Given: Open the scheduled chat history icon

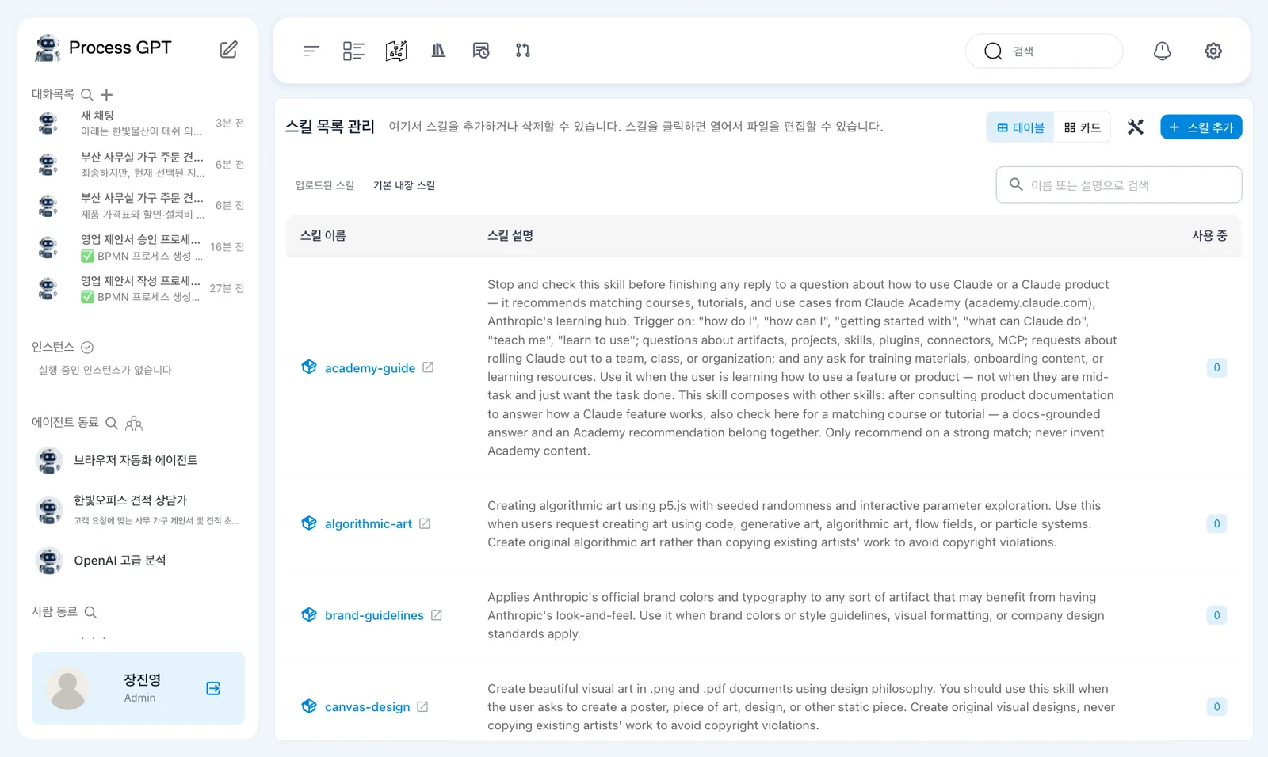Looking at the screenshot, I should [481, 51].
